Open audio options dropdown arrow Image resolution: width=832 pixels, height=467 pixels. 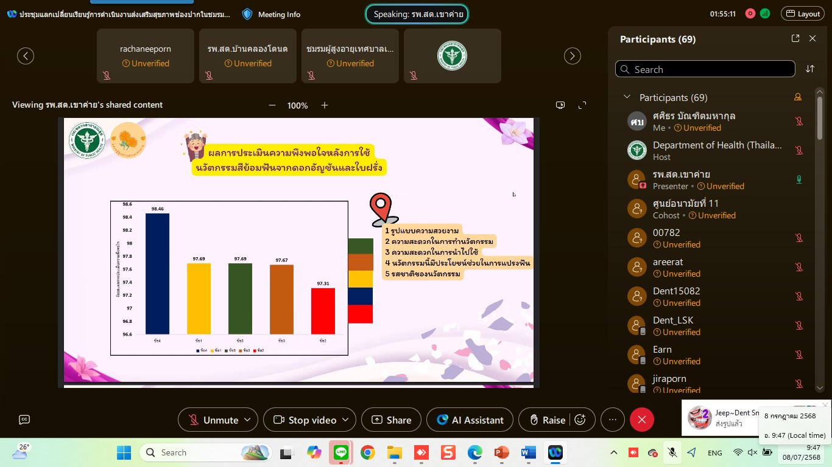tap(247, 420)
